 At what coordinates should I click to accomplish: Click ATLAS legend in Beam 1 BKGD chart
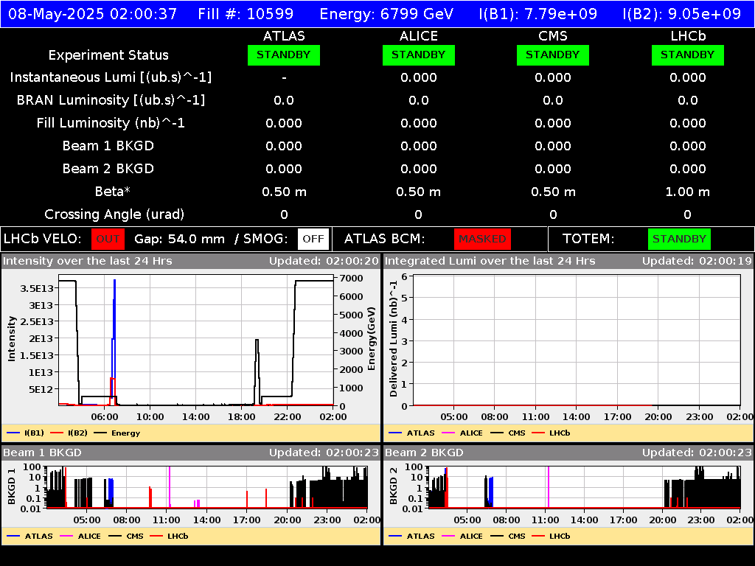click(29, 537)
